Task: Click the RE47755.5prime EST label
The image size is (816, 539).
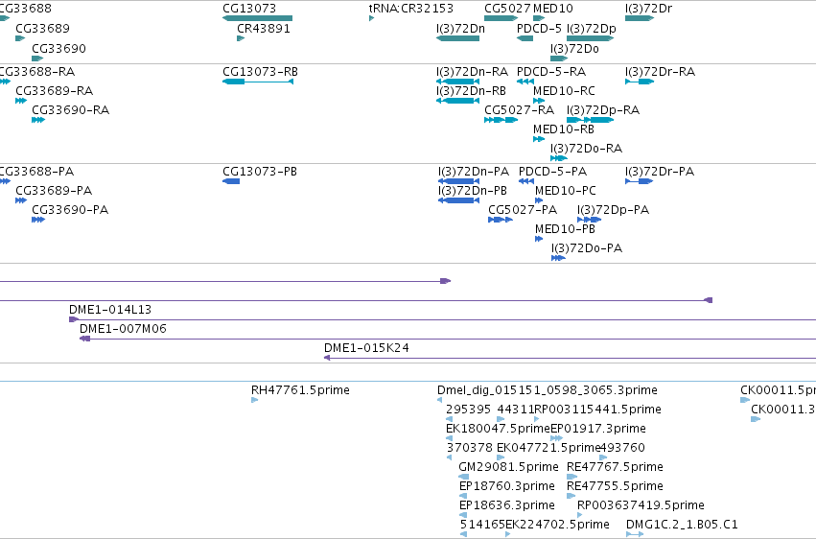Action: pyautogui.click(x=616, y=486)
